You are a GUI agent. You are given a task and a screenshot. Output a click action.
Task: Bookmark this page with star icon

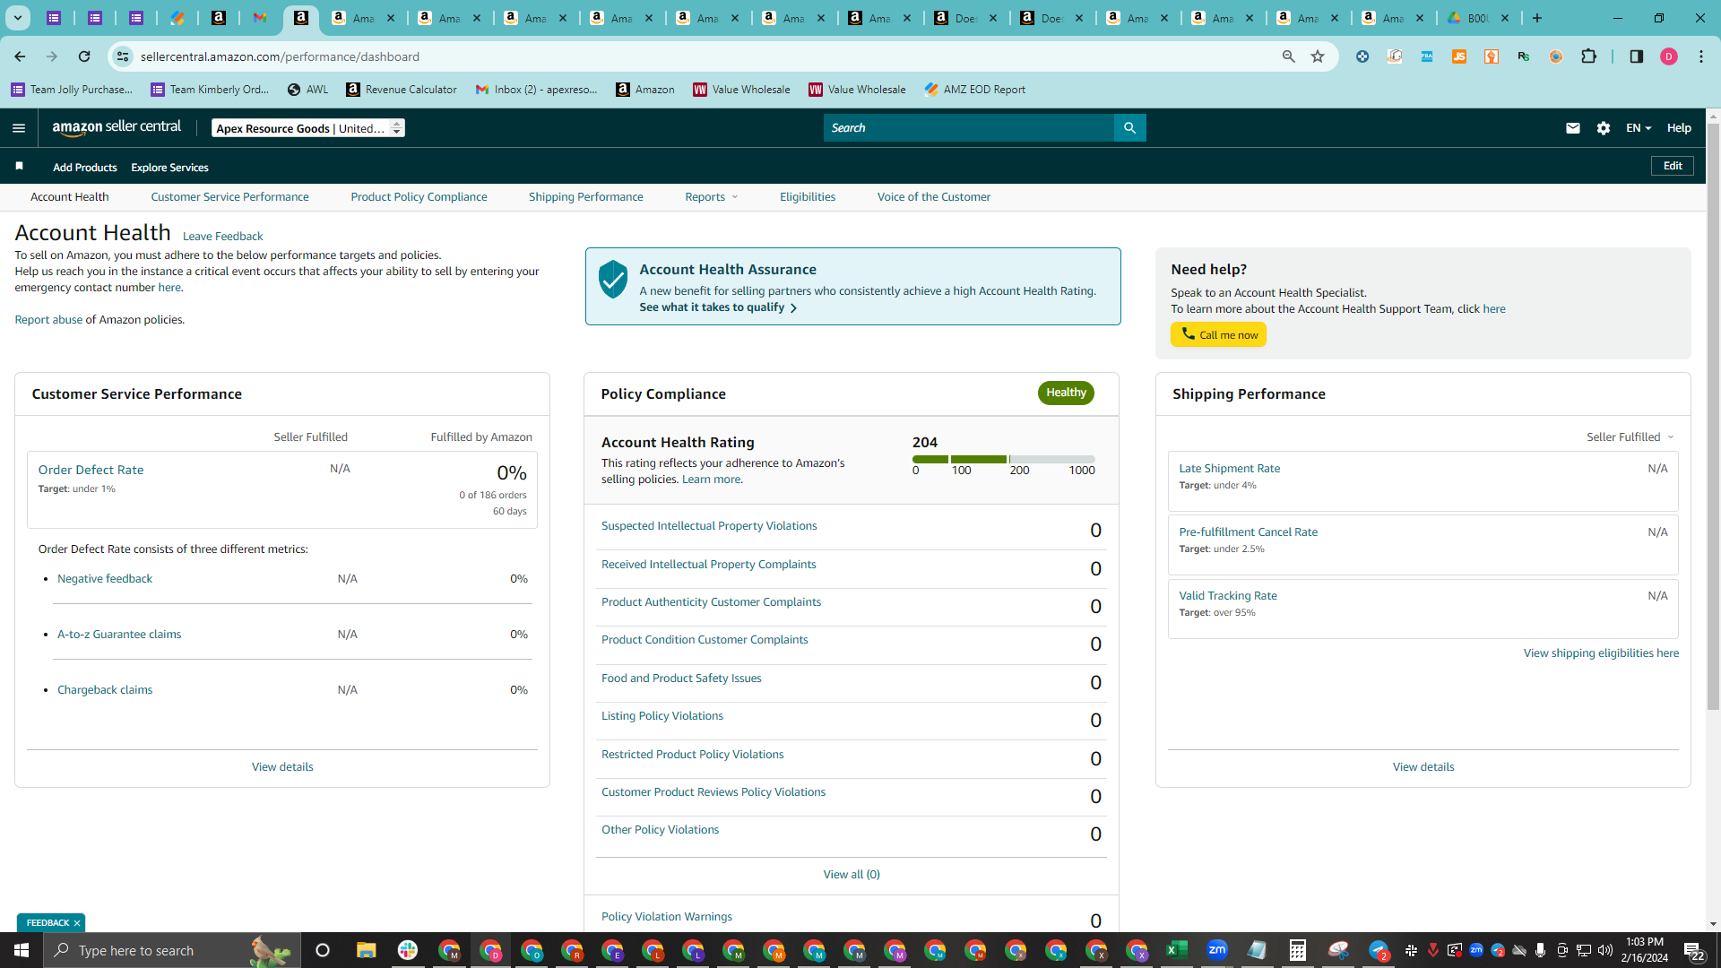1318,56
